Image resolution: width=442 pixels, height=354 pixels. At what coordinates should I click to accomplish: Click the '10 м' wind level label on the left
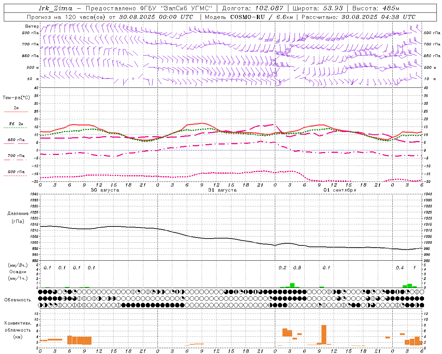point(33,79)
